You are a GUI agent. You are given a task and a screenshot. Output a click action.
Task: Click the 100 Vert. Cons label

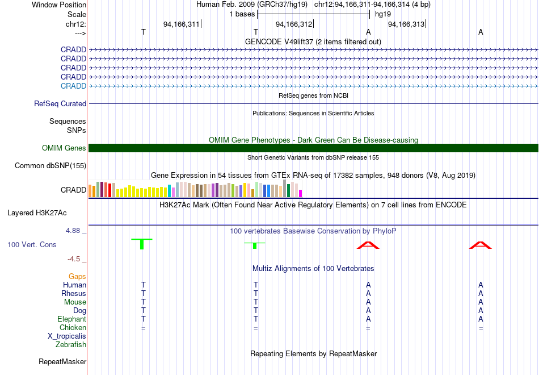coord(32,244)
